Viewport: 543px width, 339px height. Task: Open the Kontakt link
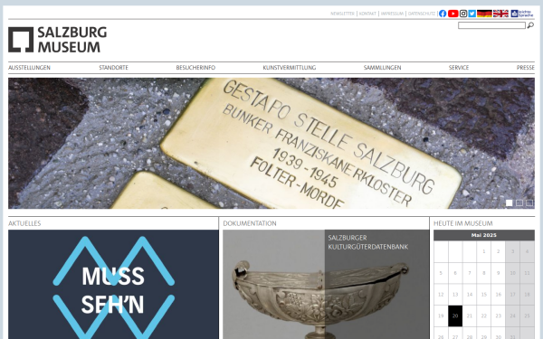click(x=367, y=14)
